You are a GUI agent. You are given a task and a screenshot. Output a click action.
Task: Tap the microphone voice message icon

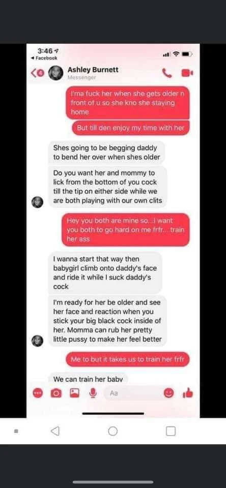click(93, 393)
